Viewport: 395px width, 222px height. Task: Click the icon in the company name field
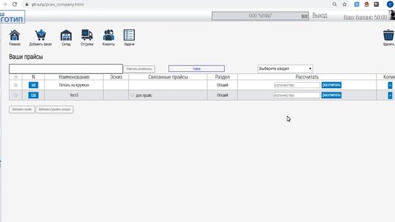click(x=304, y=17)
